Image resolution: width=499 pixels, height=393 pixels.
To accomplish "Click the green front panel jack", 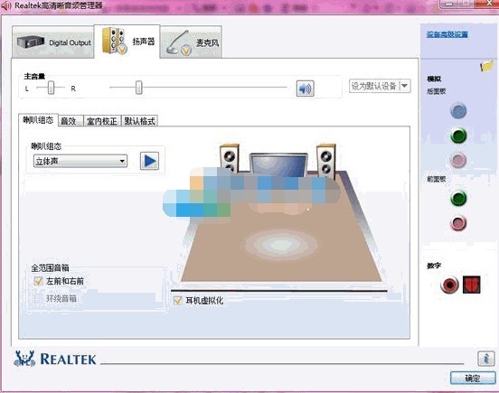I will (x=458, y=198).
